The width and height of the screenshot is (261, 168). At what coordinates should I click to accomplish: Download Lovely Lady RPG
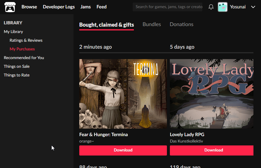pos(212,150)
